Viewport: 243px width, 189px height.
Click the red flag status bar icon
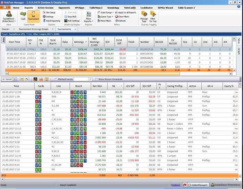pos(185,185)
